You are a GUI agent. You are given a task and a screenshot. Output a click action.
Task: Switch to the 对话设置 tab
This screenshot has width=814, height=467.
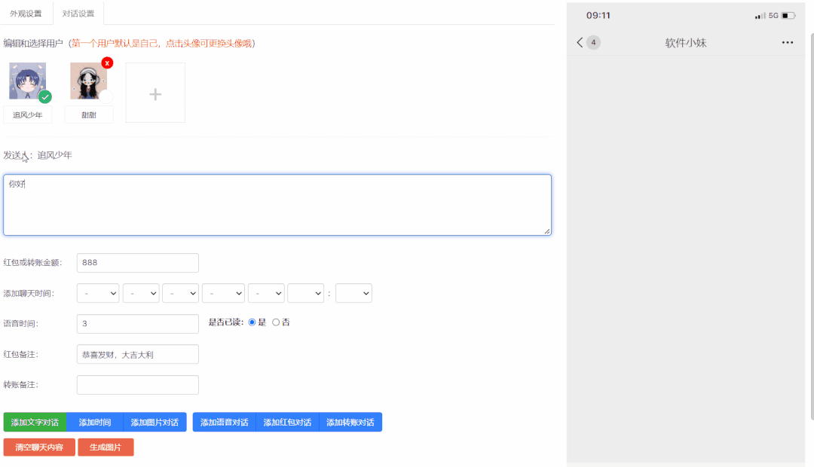click(x=78, y=14)
